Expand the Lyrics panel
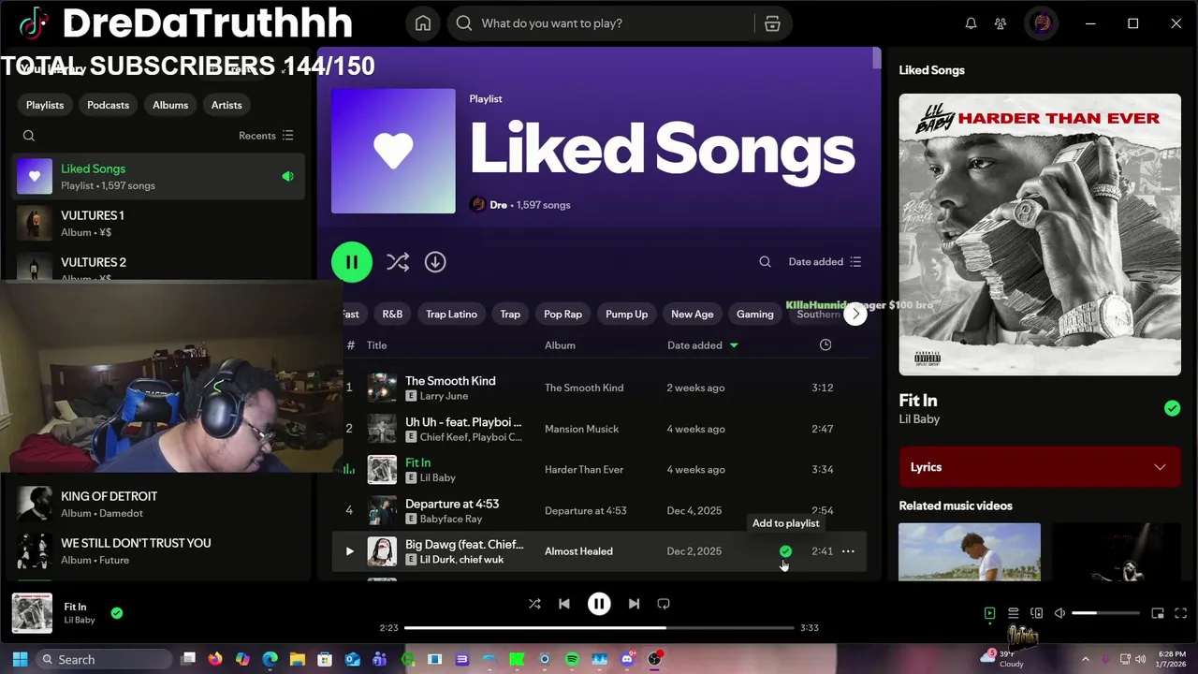The height and width of the screenshot is (674, 1198). pyautogui.click(x=1040, y=467)
